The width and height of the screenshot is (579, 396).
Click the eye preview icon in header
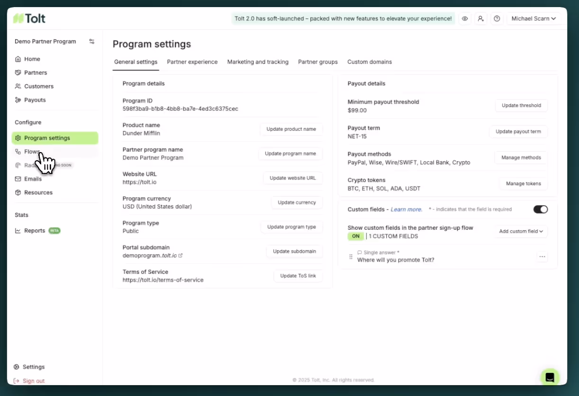tap(465, 18)
